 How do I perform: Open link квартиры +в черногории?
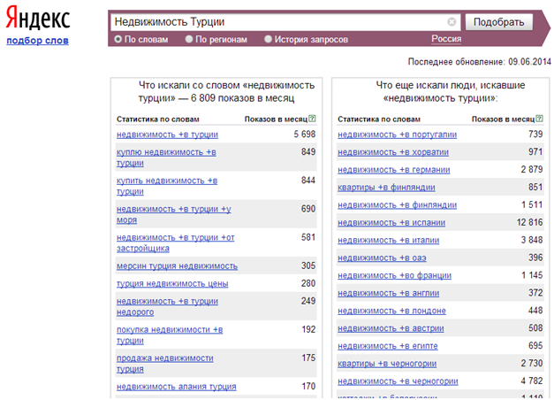[x=387, y=364]
